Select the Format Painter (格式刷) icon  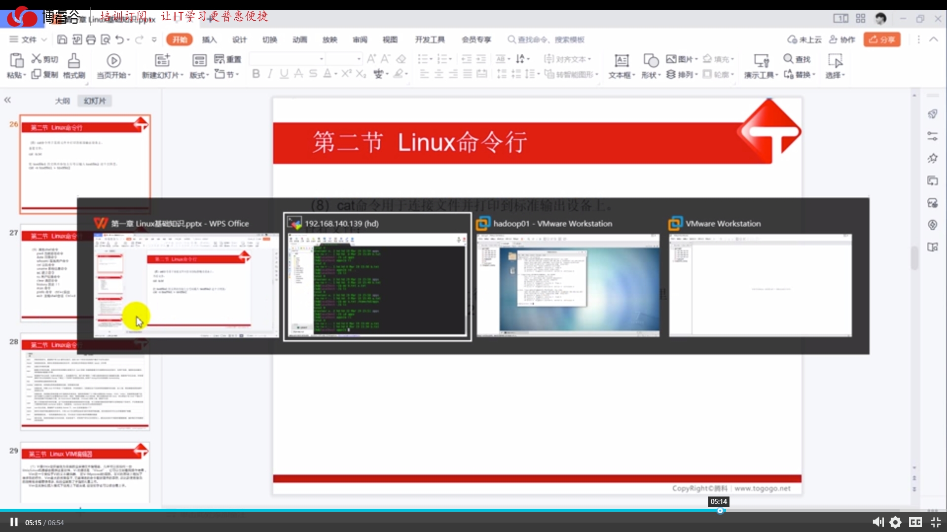(74, 61)
